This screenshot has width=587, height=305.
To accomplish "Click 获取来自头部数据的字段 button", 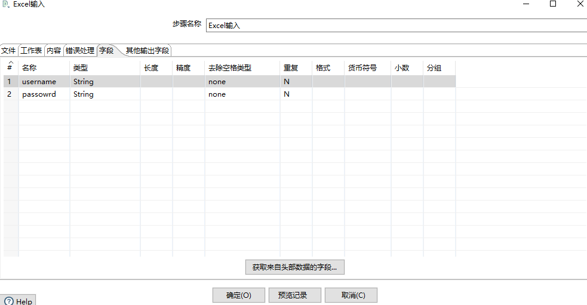I will click(295, 267).
